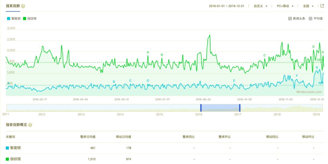
Task: Expand the 自定义 time range dropdown
Action: pyautogui.click(x=261, y=6)
